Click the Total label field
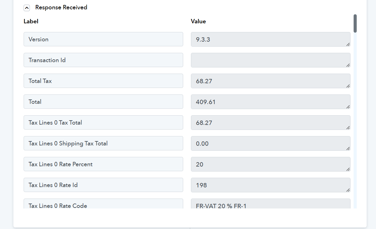The image size is (376, 229). 103,102
